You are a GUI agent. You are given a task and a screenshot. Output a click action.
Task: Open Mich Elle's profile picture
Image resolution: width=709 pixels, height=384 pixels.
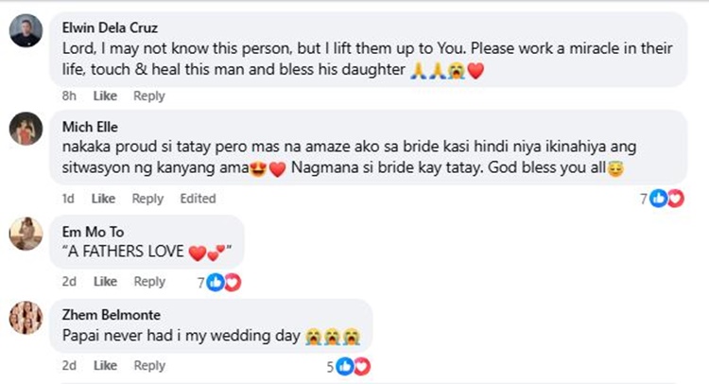(25, 128)
